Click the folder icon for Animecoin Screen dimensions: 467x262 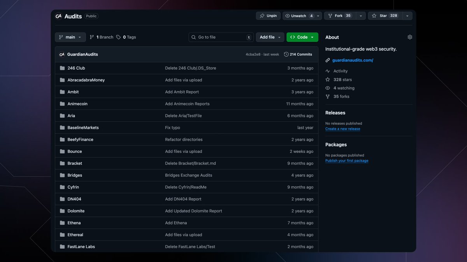tap(62, 104)
